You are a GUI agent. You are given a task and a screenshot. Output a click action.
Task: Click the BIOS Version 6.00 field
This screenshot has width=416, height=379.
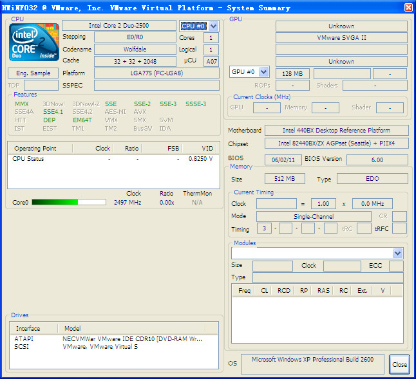[377, 160]
